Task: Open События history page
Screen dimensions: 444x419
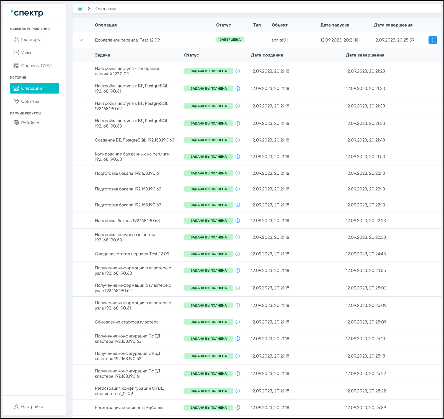Action: coord(30,101)
